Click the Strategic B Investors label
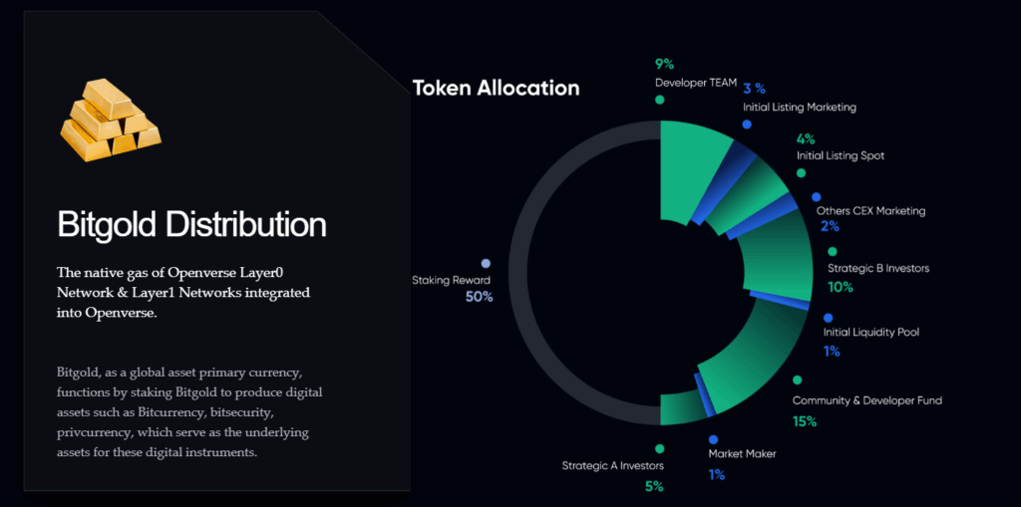The image size is (1021, 507). [x=878, y=268]
